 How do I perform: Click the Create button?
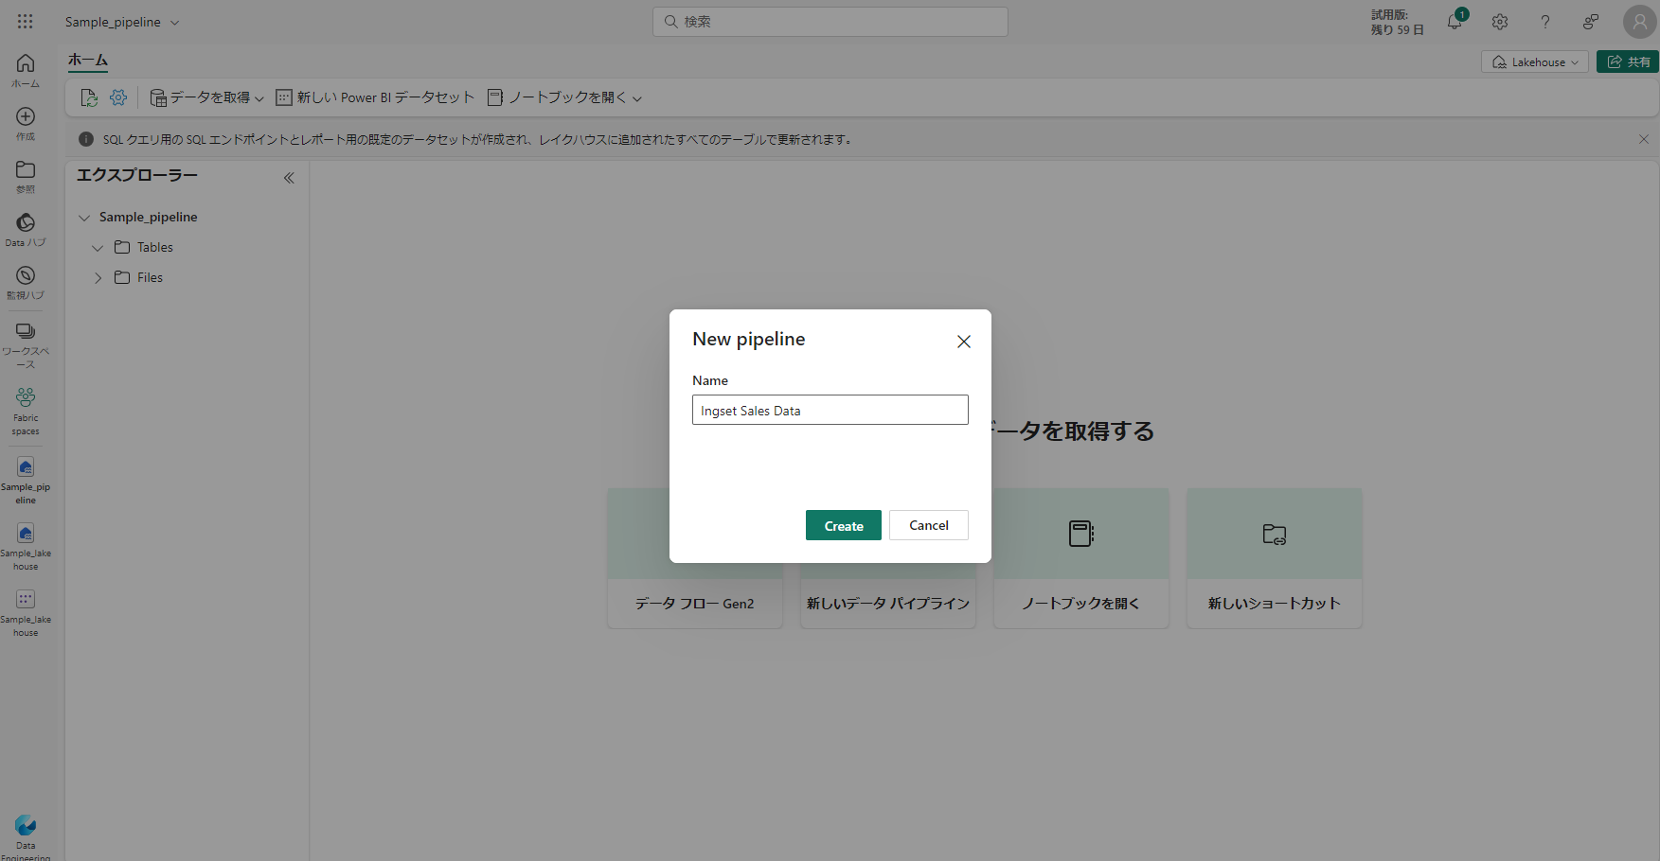844,525
